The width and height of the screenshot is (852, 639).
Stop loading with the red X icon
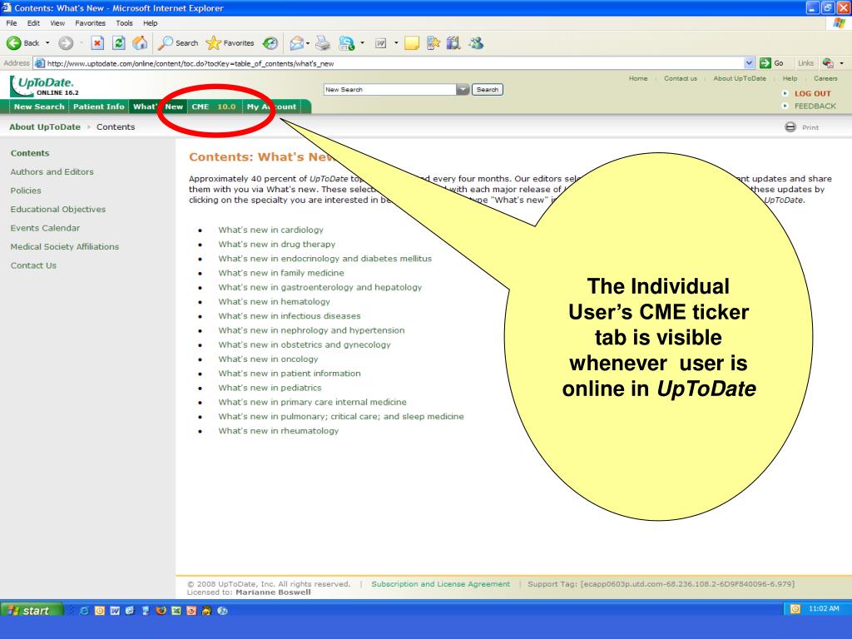click(97, 43)
